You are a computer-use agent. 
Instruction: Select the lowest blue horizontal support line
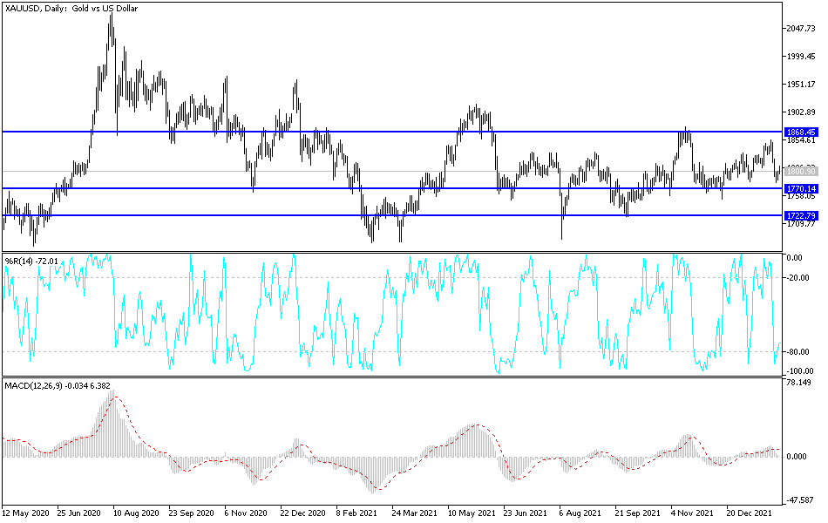(x=392, y=215)
